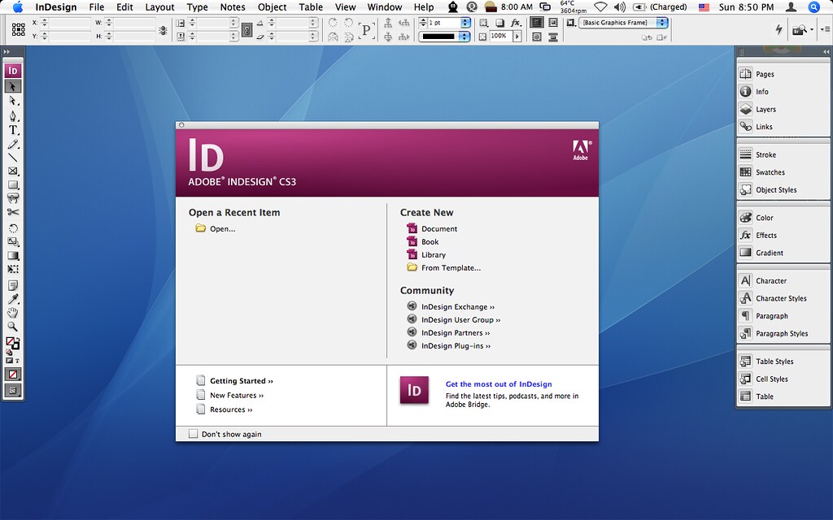The image size is (833, 520).
Task: Click the Getting Started link
Action: pos(241,381)
